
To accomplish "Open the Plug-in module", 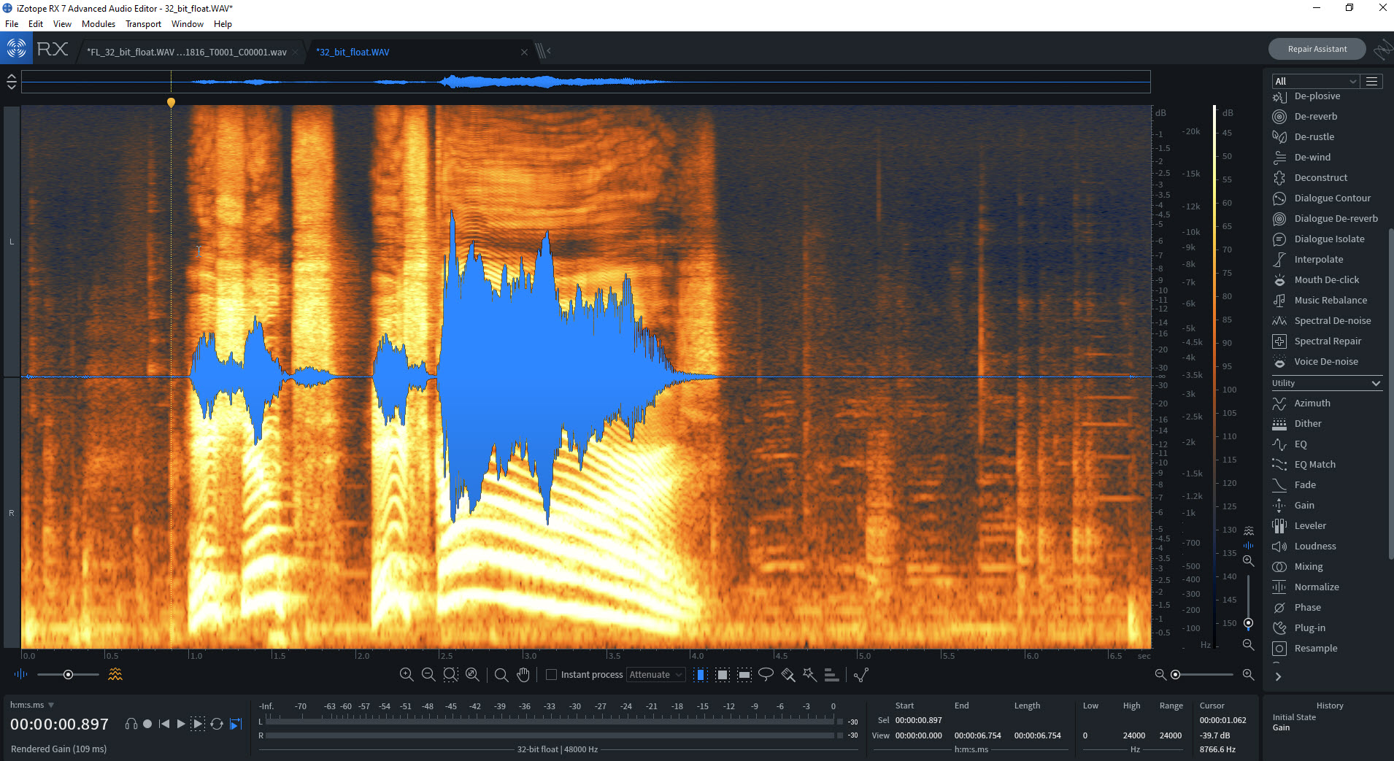I will [x=1309, y=627].
